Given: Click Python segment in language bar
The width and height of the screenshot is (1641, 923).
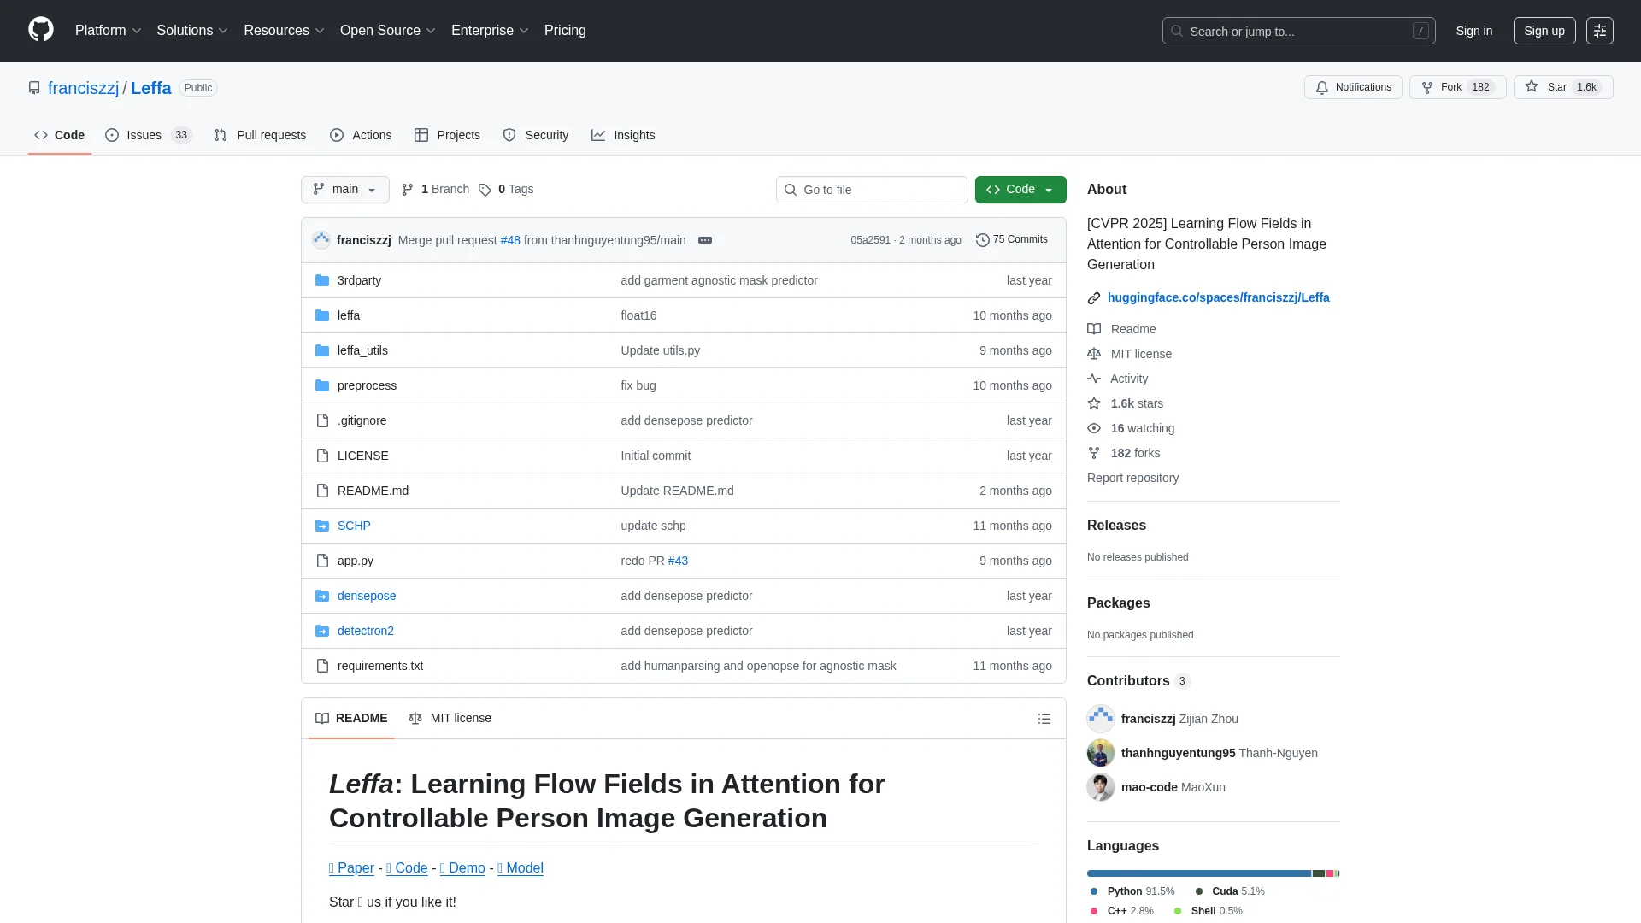Looking at the screenshot, I should 1198,873.
